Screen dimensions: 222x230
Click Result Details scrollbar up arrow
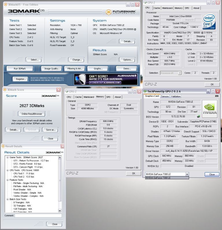pos(60,158)
